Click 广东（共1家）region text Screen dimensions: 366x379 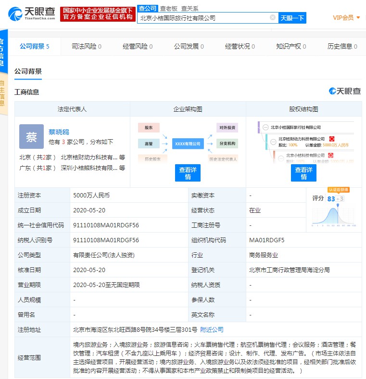click(38, 168)
